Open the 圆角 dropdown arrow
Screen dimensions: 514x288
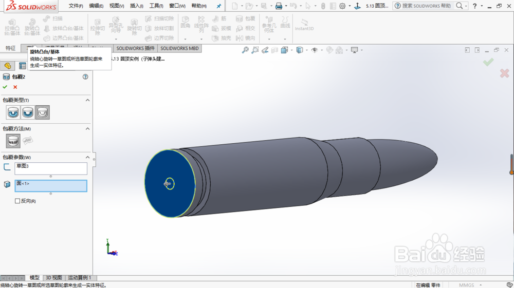(x=185, y=39)
